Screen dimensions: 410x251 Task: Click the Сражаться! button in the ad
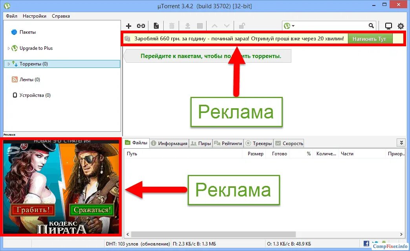coord(92,210)
